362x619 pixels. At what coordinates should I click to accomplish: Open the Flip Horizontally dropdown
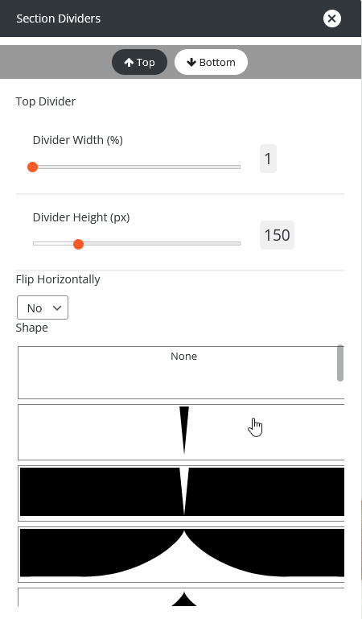43,307
